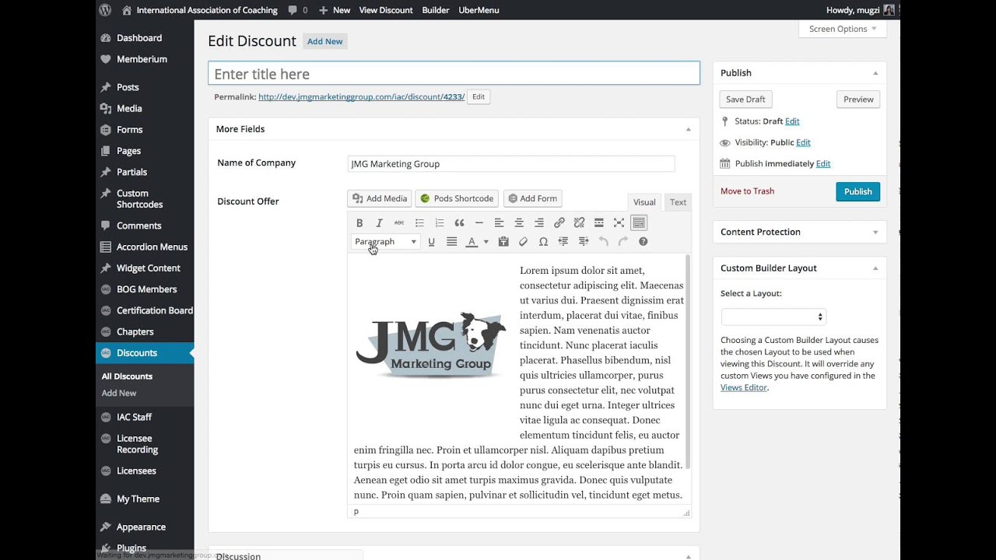Insert horizontal line
Image resolution: width=996 pixels, height=560 pixels.
pos(479,223)
